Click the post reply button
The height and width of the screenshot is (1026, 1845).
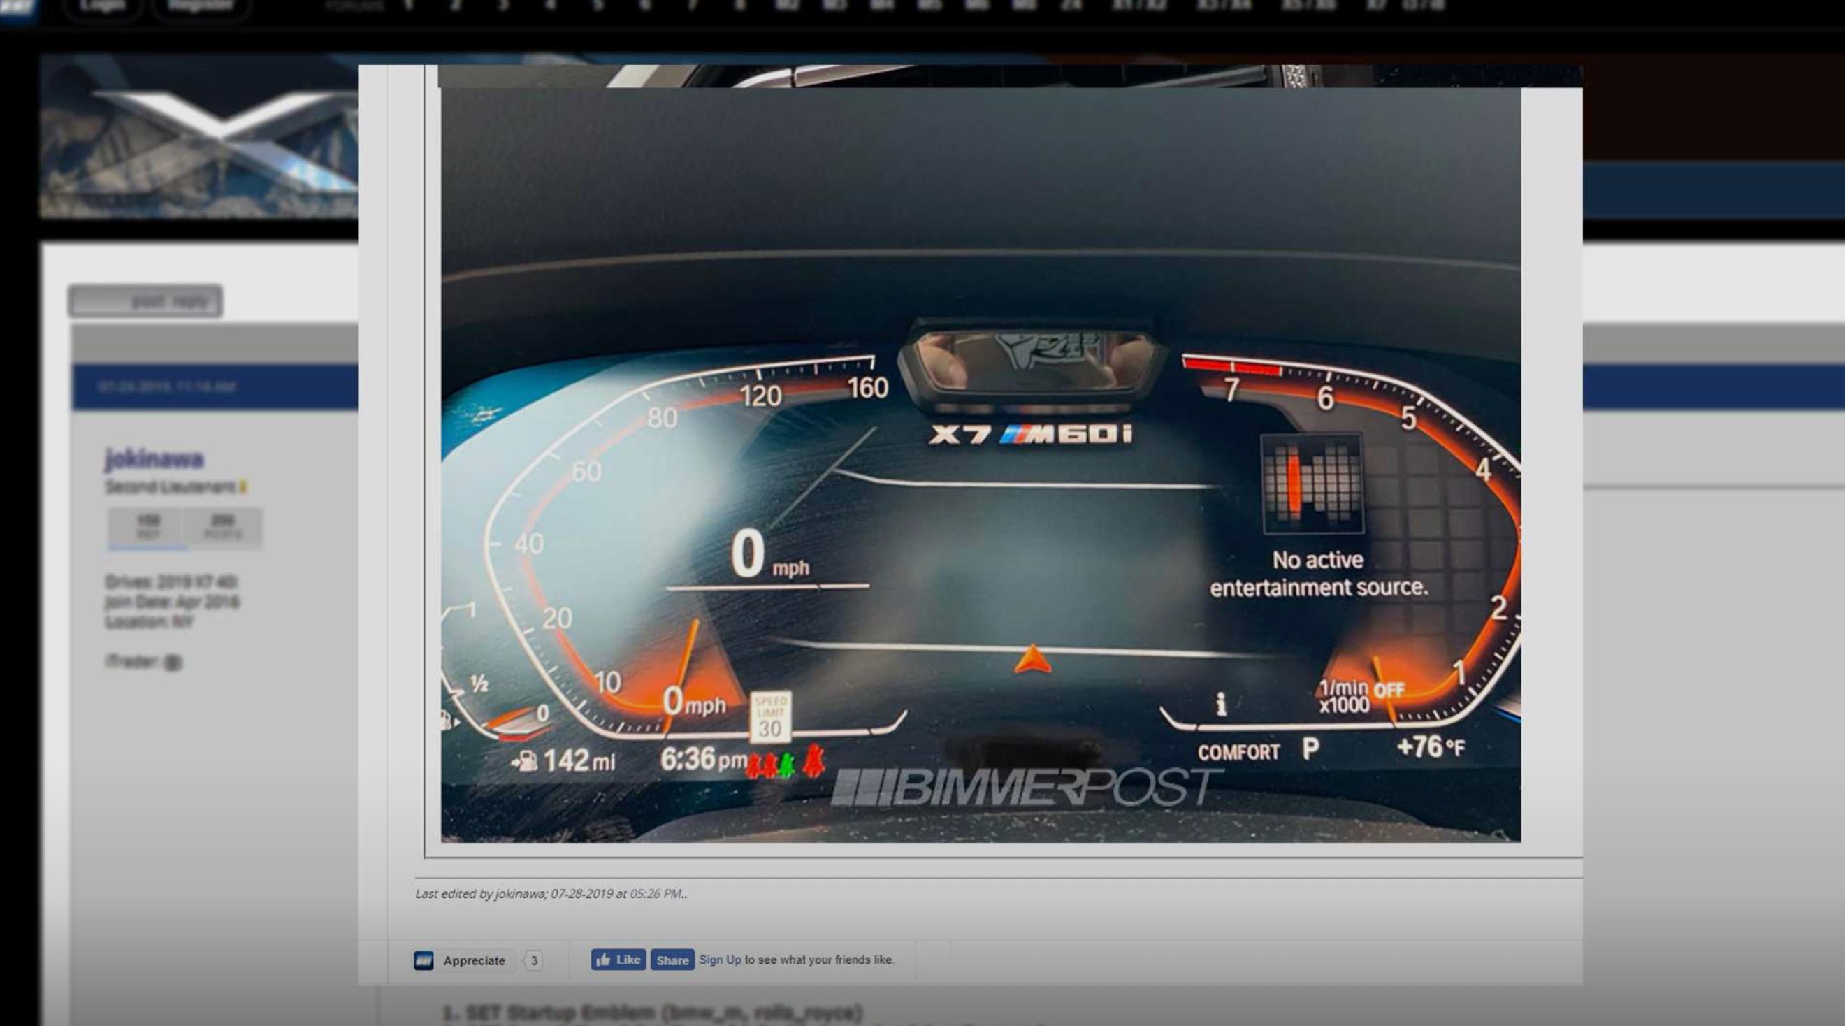[145, 301]
